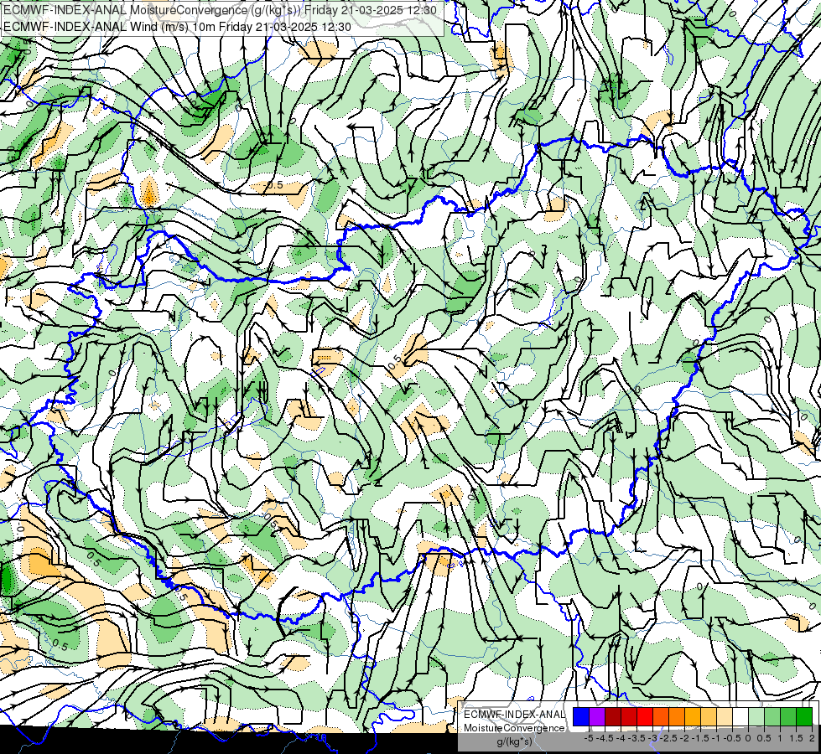
Task: Click the 2 tick label at legend end
Action: [x=812, y=738]
